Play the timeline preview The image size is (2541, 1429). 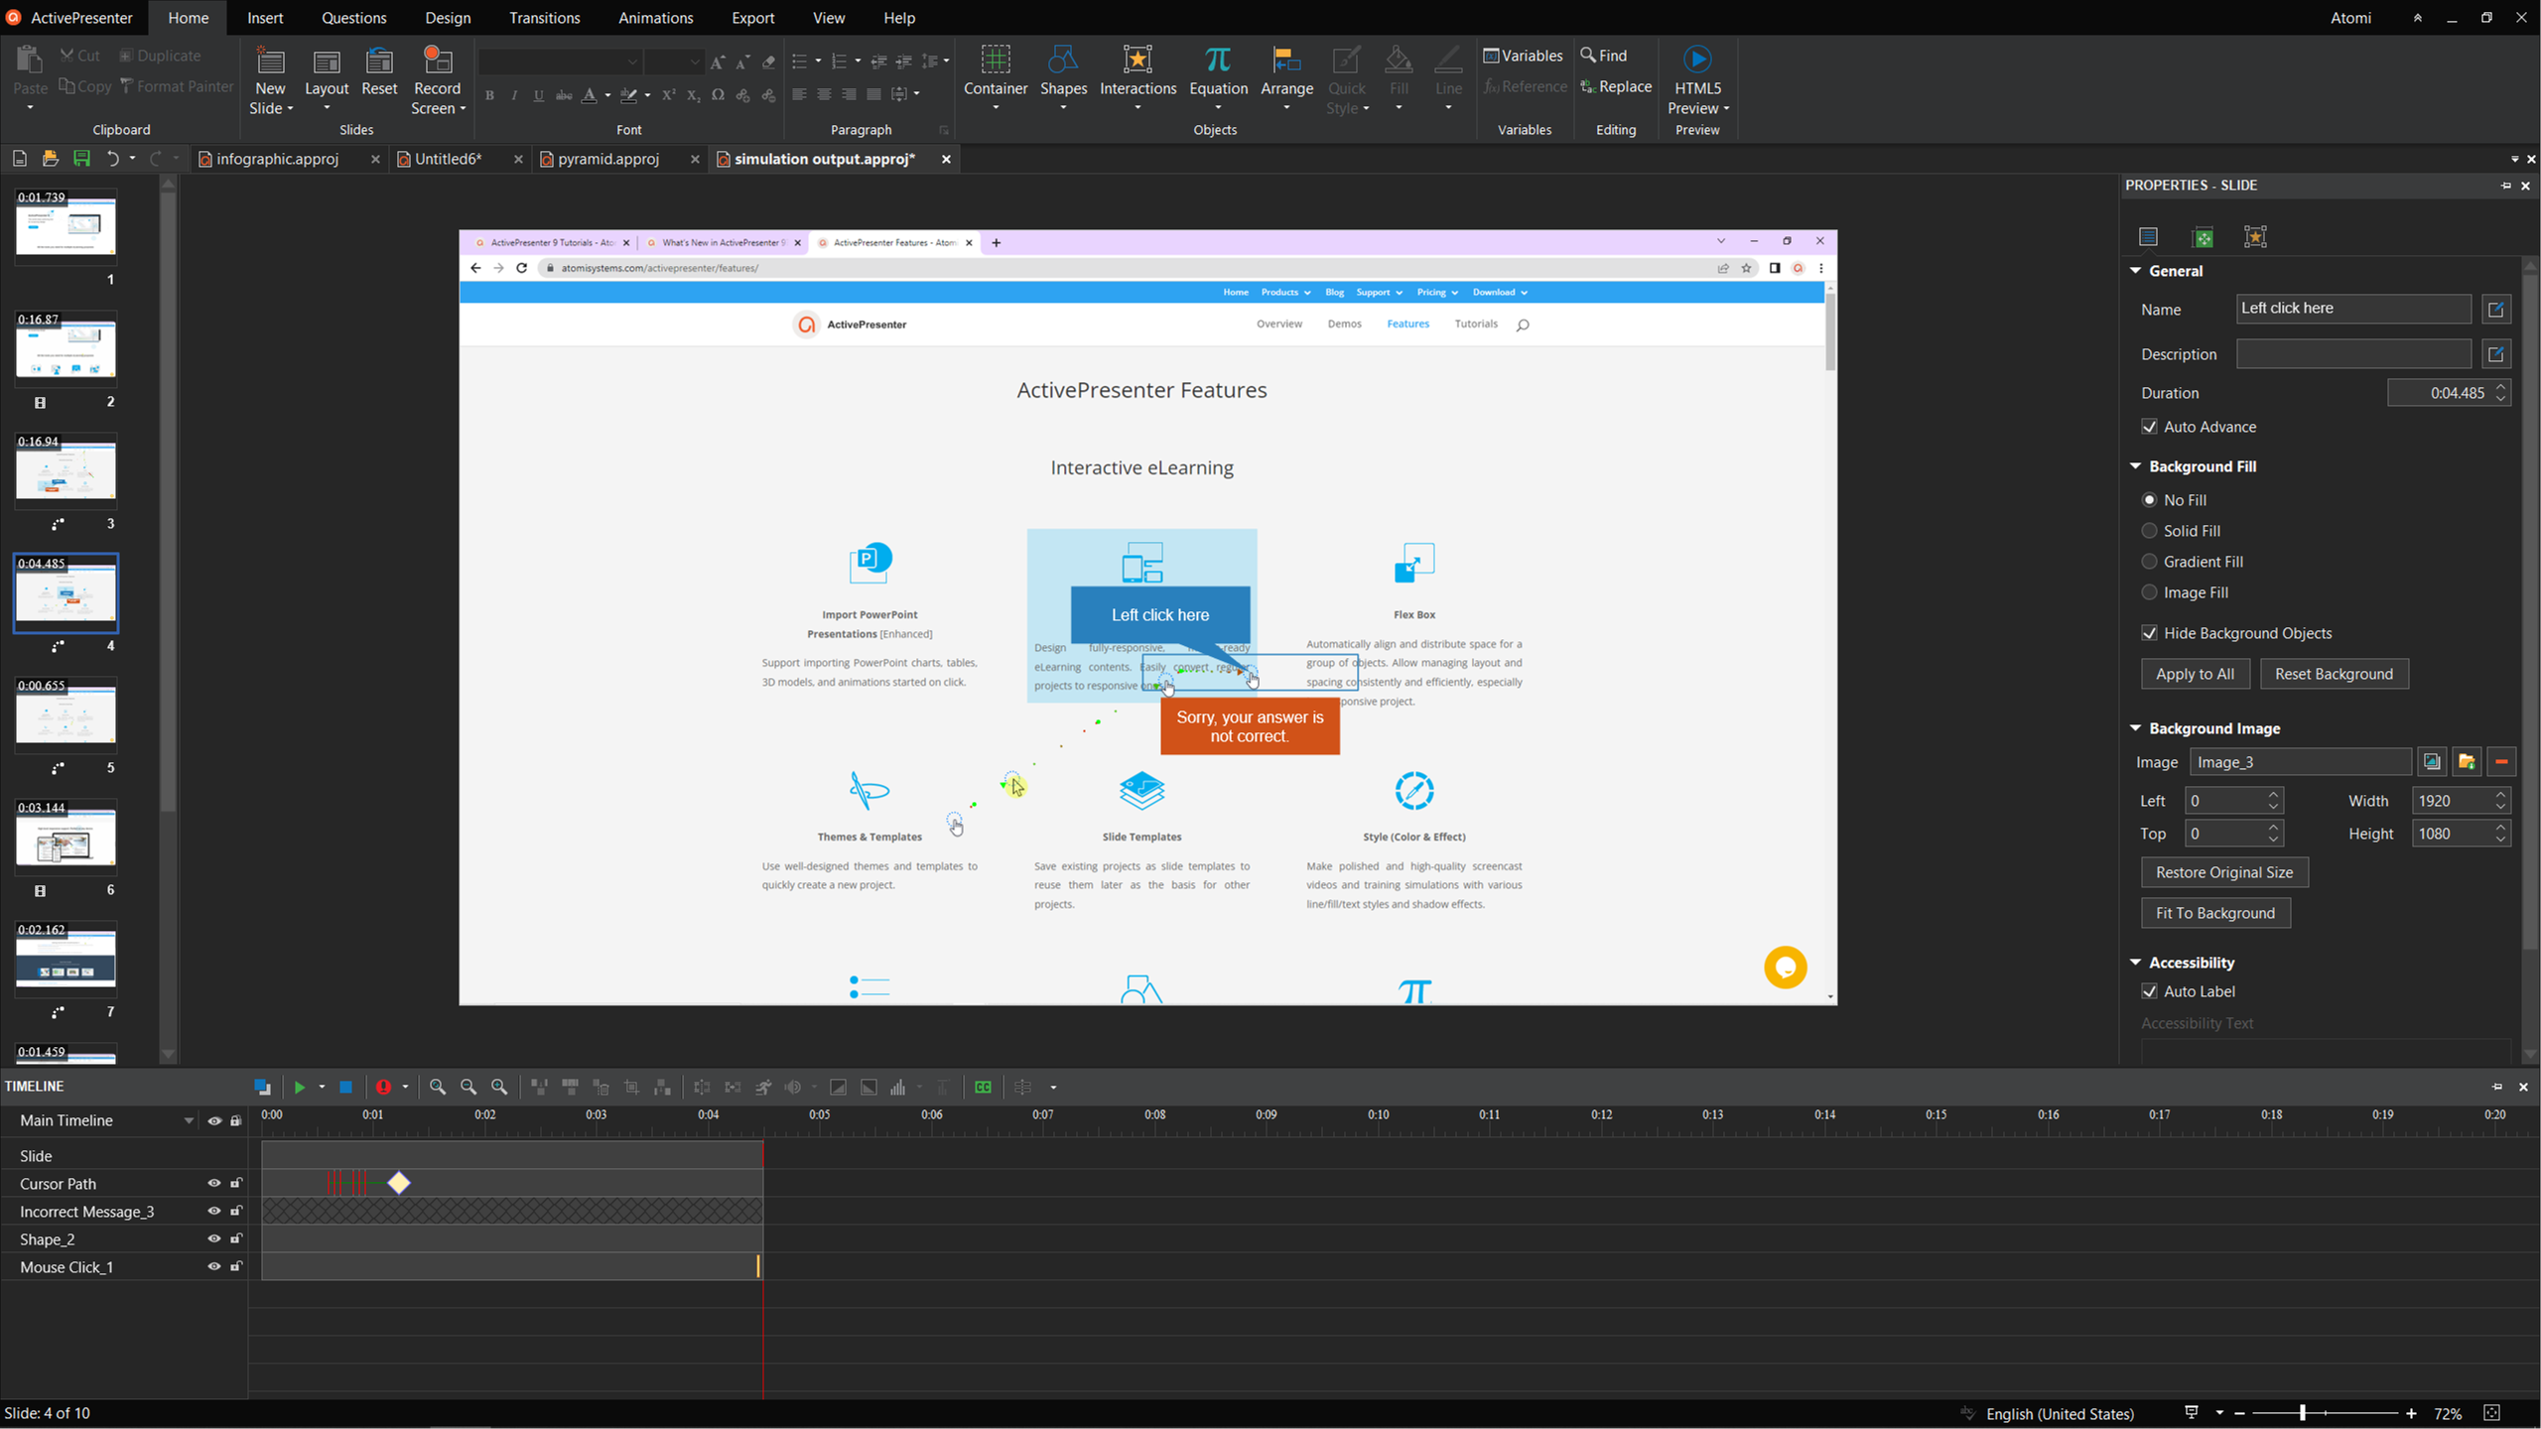point(299,1088)
